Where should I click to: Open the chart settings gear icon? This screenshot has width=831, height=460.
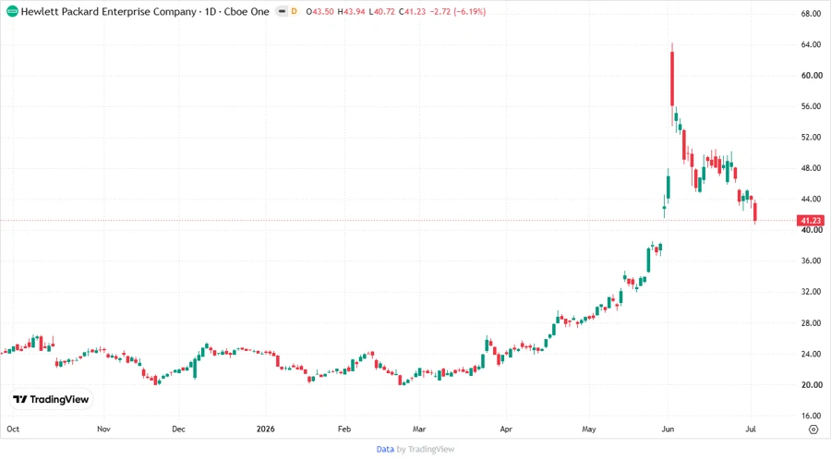[813, 430]
